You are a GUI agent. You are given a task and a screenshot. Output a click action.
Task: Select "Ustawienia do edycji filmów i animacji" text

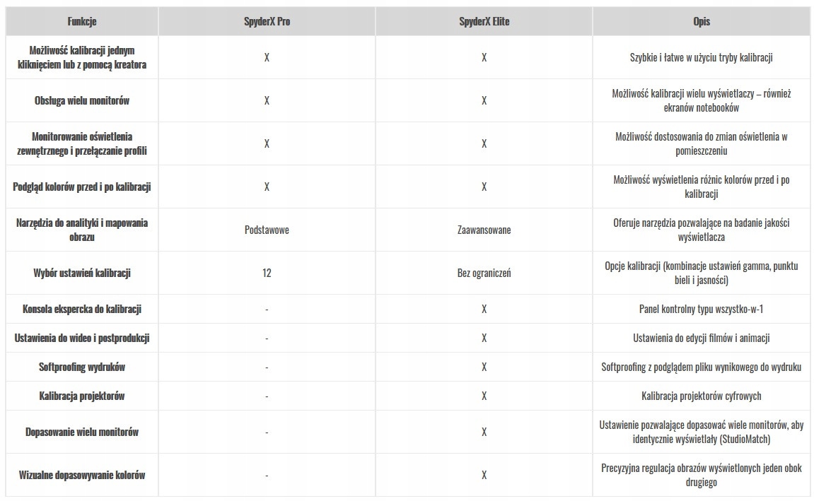pyautogui.click(x=702, y=338)
